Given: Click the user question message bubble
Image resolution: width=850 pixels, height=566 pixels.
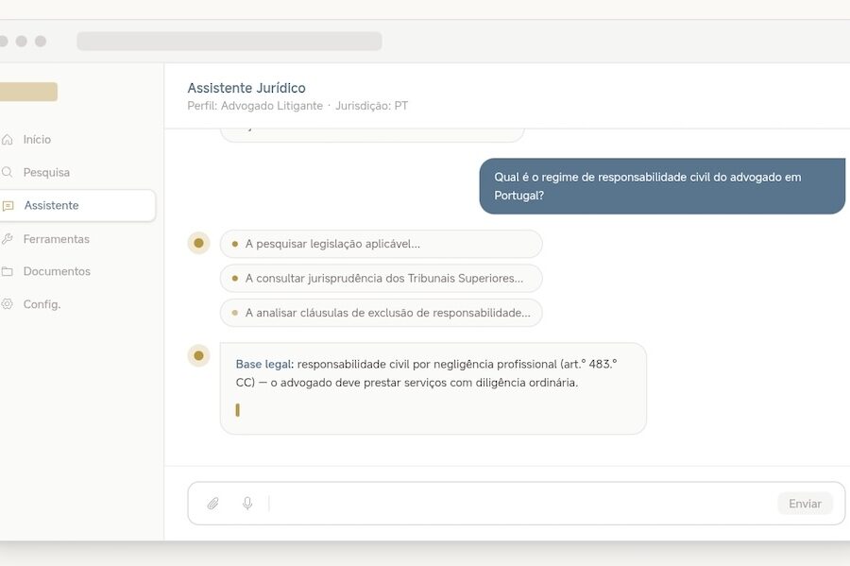Looking at the screenshot, I should click(x=661, y=186).
